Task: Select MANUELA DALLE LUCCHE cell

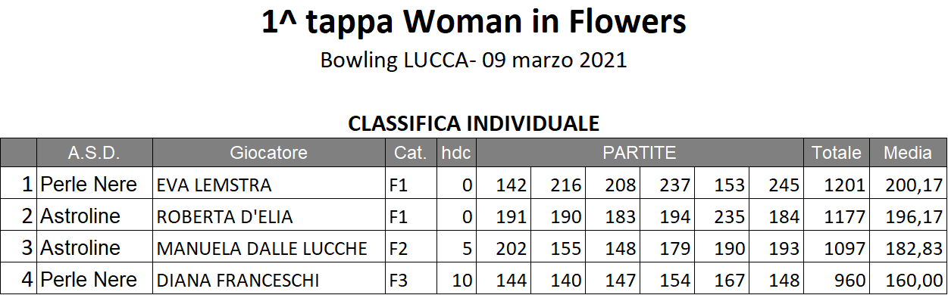Action: [x=269, y=249]
